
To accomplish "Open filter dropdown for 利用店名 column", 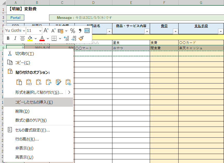I will point(110,31).
